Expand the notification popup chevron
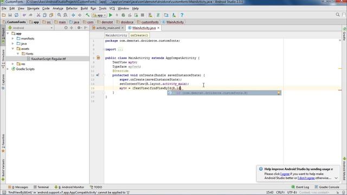 [x=336, y=178]
